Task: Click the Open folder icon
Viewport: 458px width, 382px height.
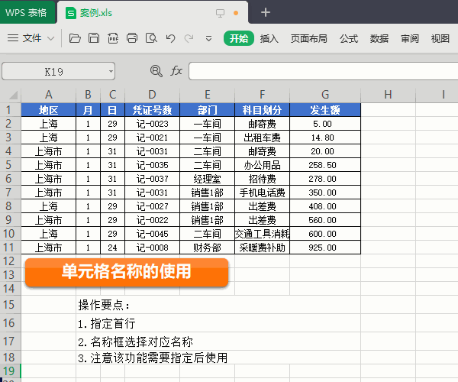Action: pos(75,38)
